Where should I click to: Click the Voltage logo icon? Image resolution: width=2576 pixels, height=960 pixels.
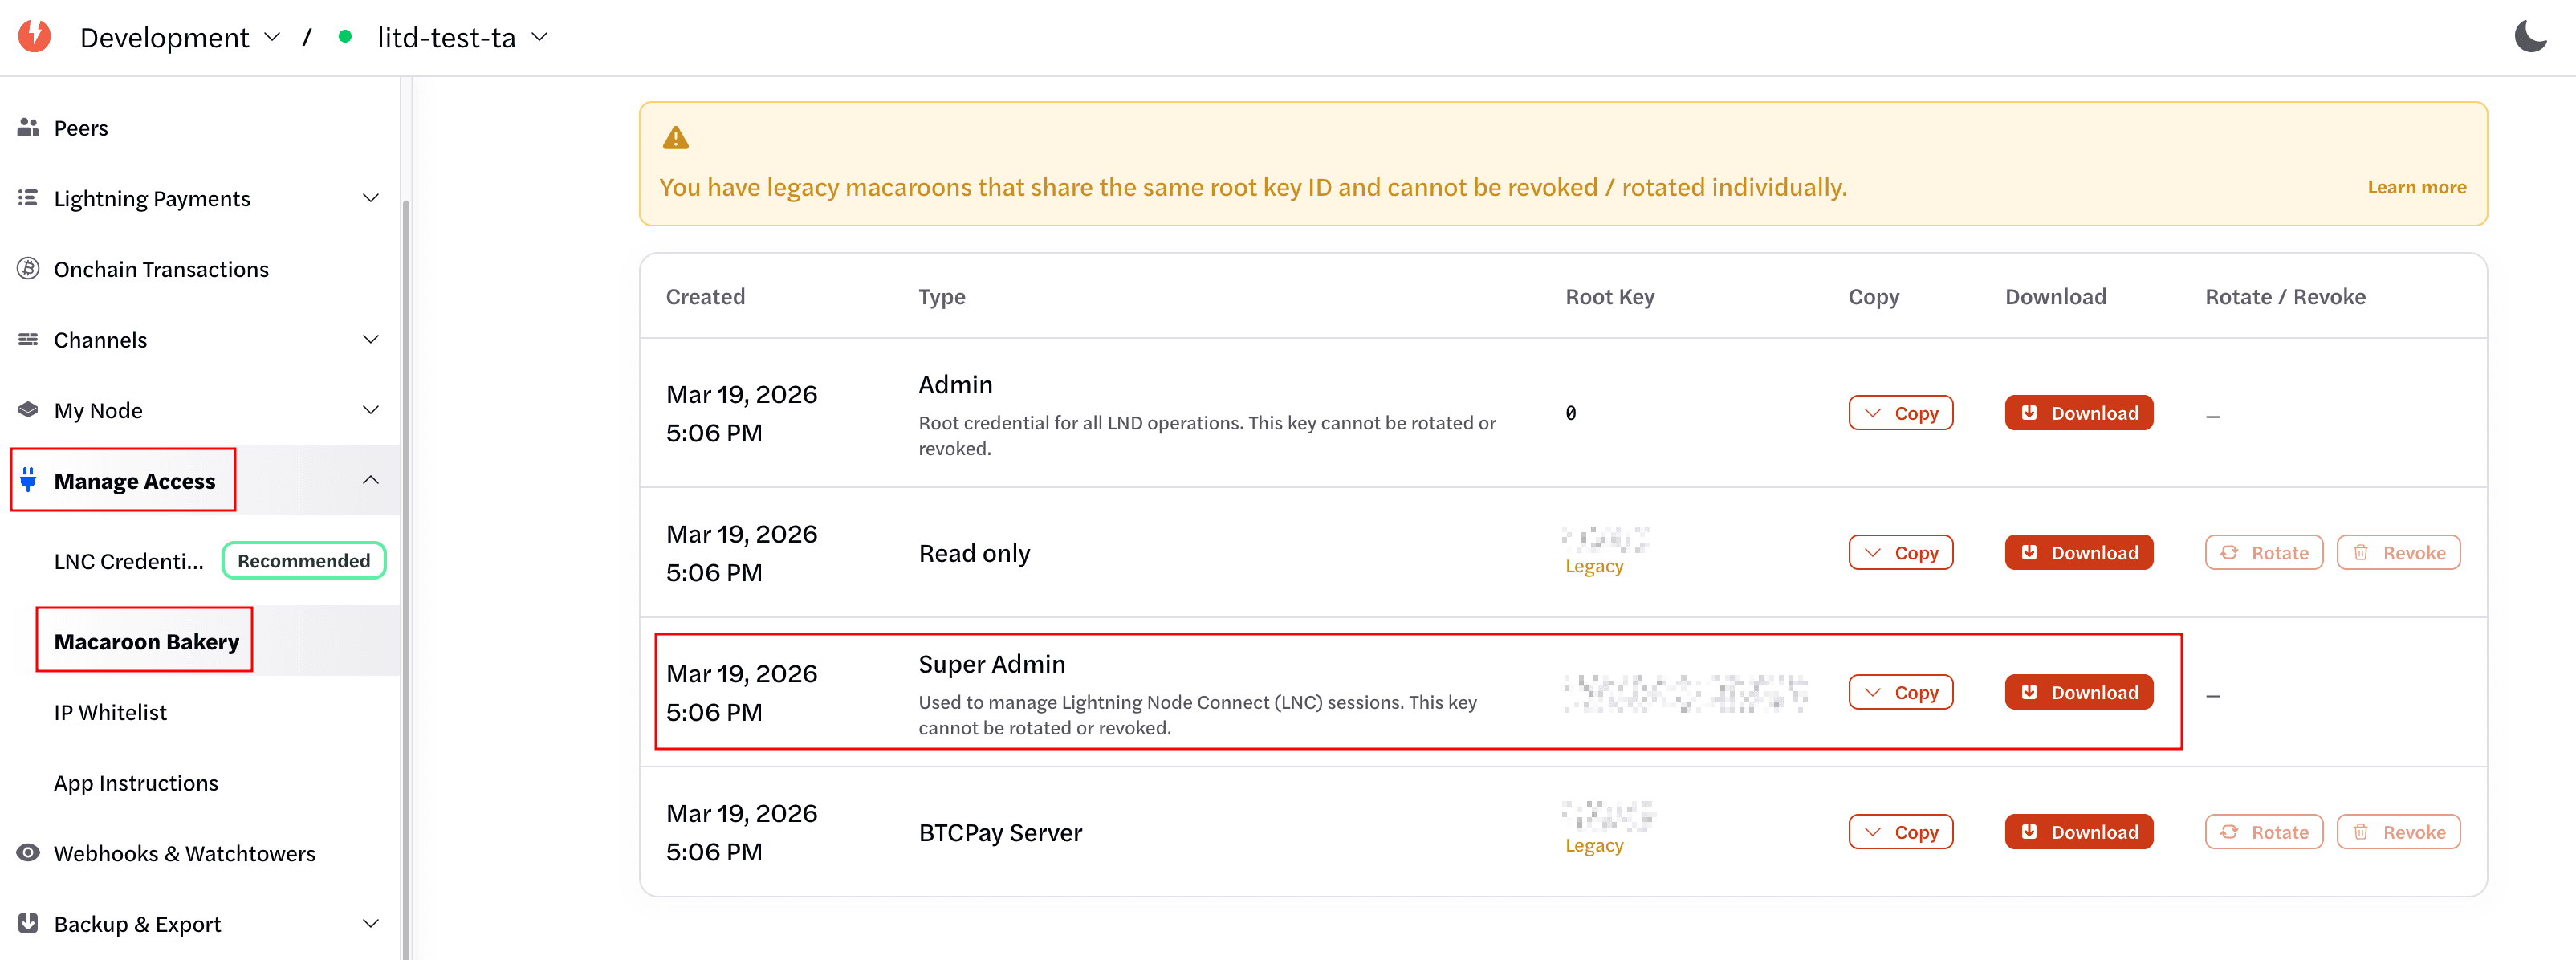tap(35, 37)
